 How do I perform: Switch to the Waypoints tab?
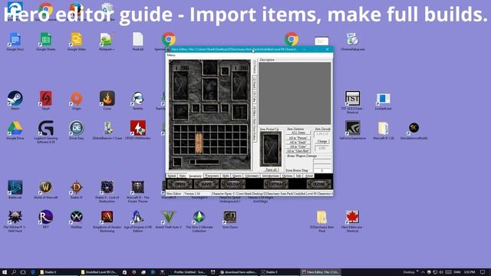(212, 176)
